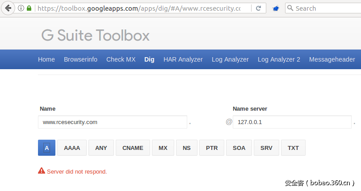Click the magnifier icon in search box

[x=290, y=8]
